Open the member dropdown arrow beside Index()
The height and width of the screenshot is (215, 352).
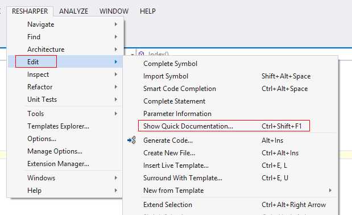coord(132,54)
